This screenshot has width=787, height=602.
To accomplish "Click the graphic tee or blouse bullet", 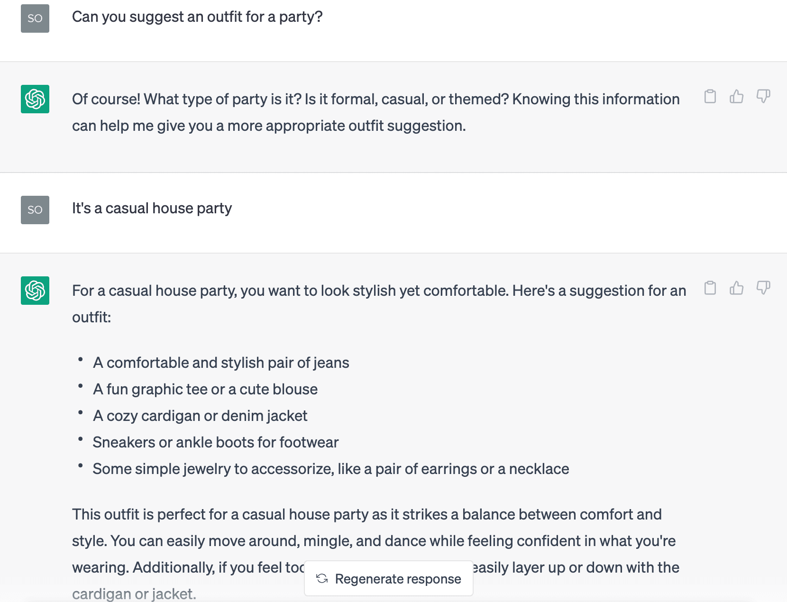I will pos(205,389).
